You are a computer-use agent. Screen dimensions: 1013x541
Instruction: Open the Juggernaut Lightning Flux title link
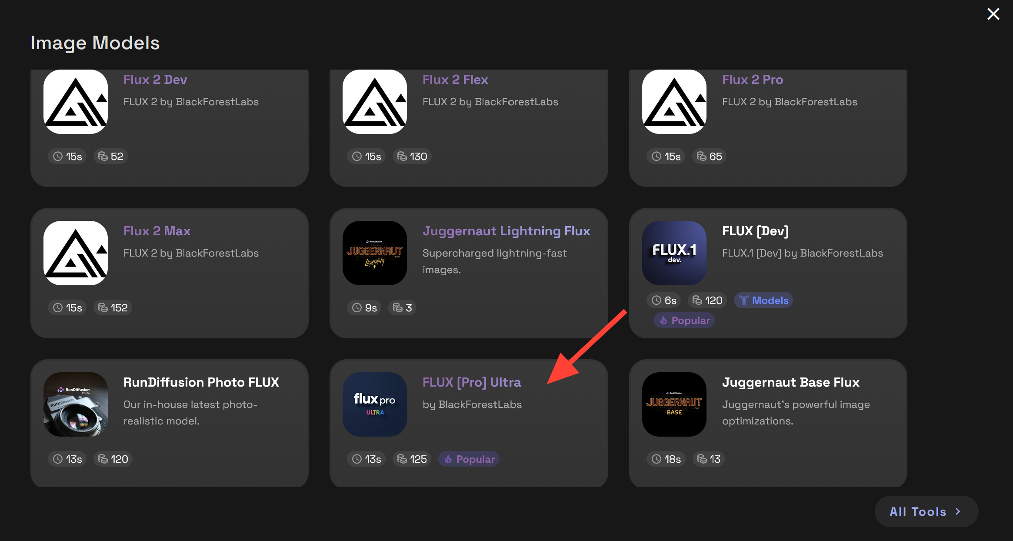[x=506, y=231]
